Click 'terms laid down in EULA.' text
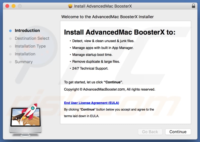The width and height of the screenshot is (200, 142). (82, 116)
